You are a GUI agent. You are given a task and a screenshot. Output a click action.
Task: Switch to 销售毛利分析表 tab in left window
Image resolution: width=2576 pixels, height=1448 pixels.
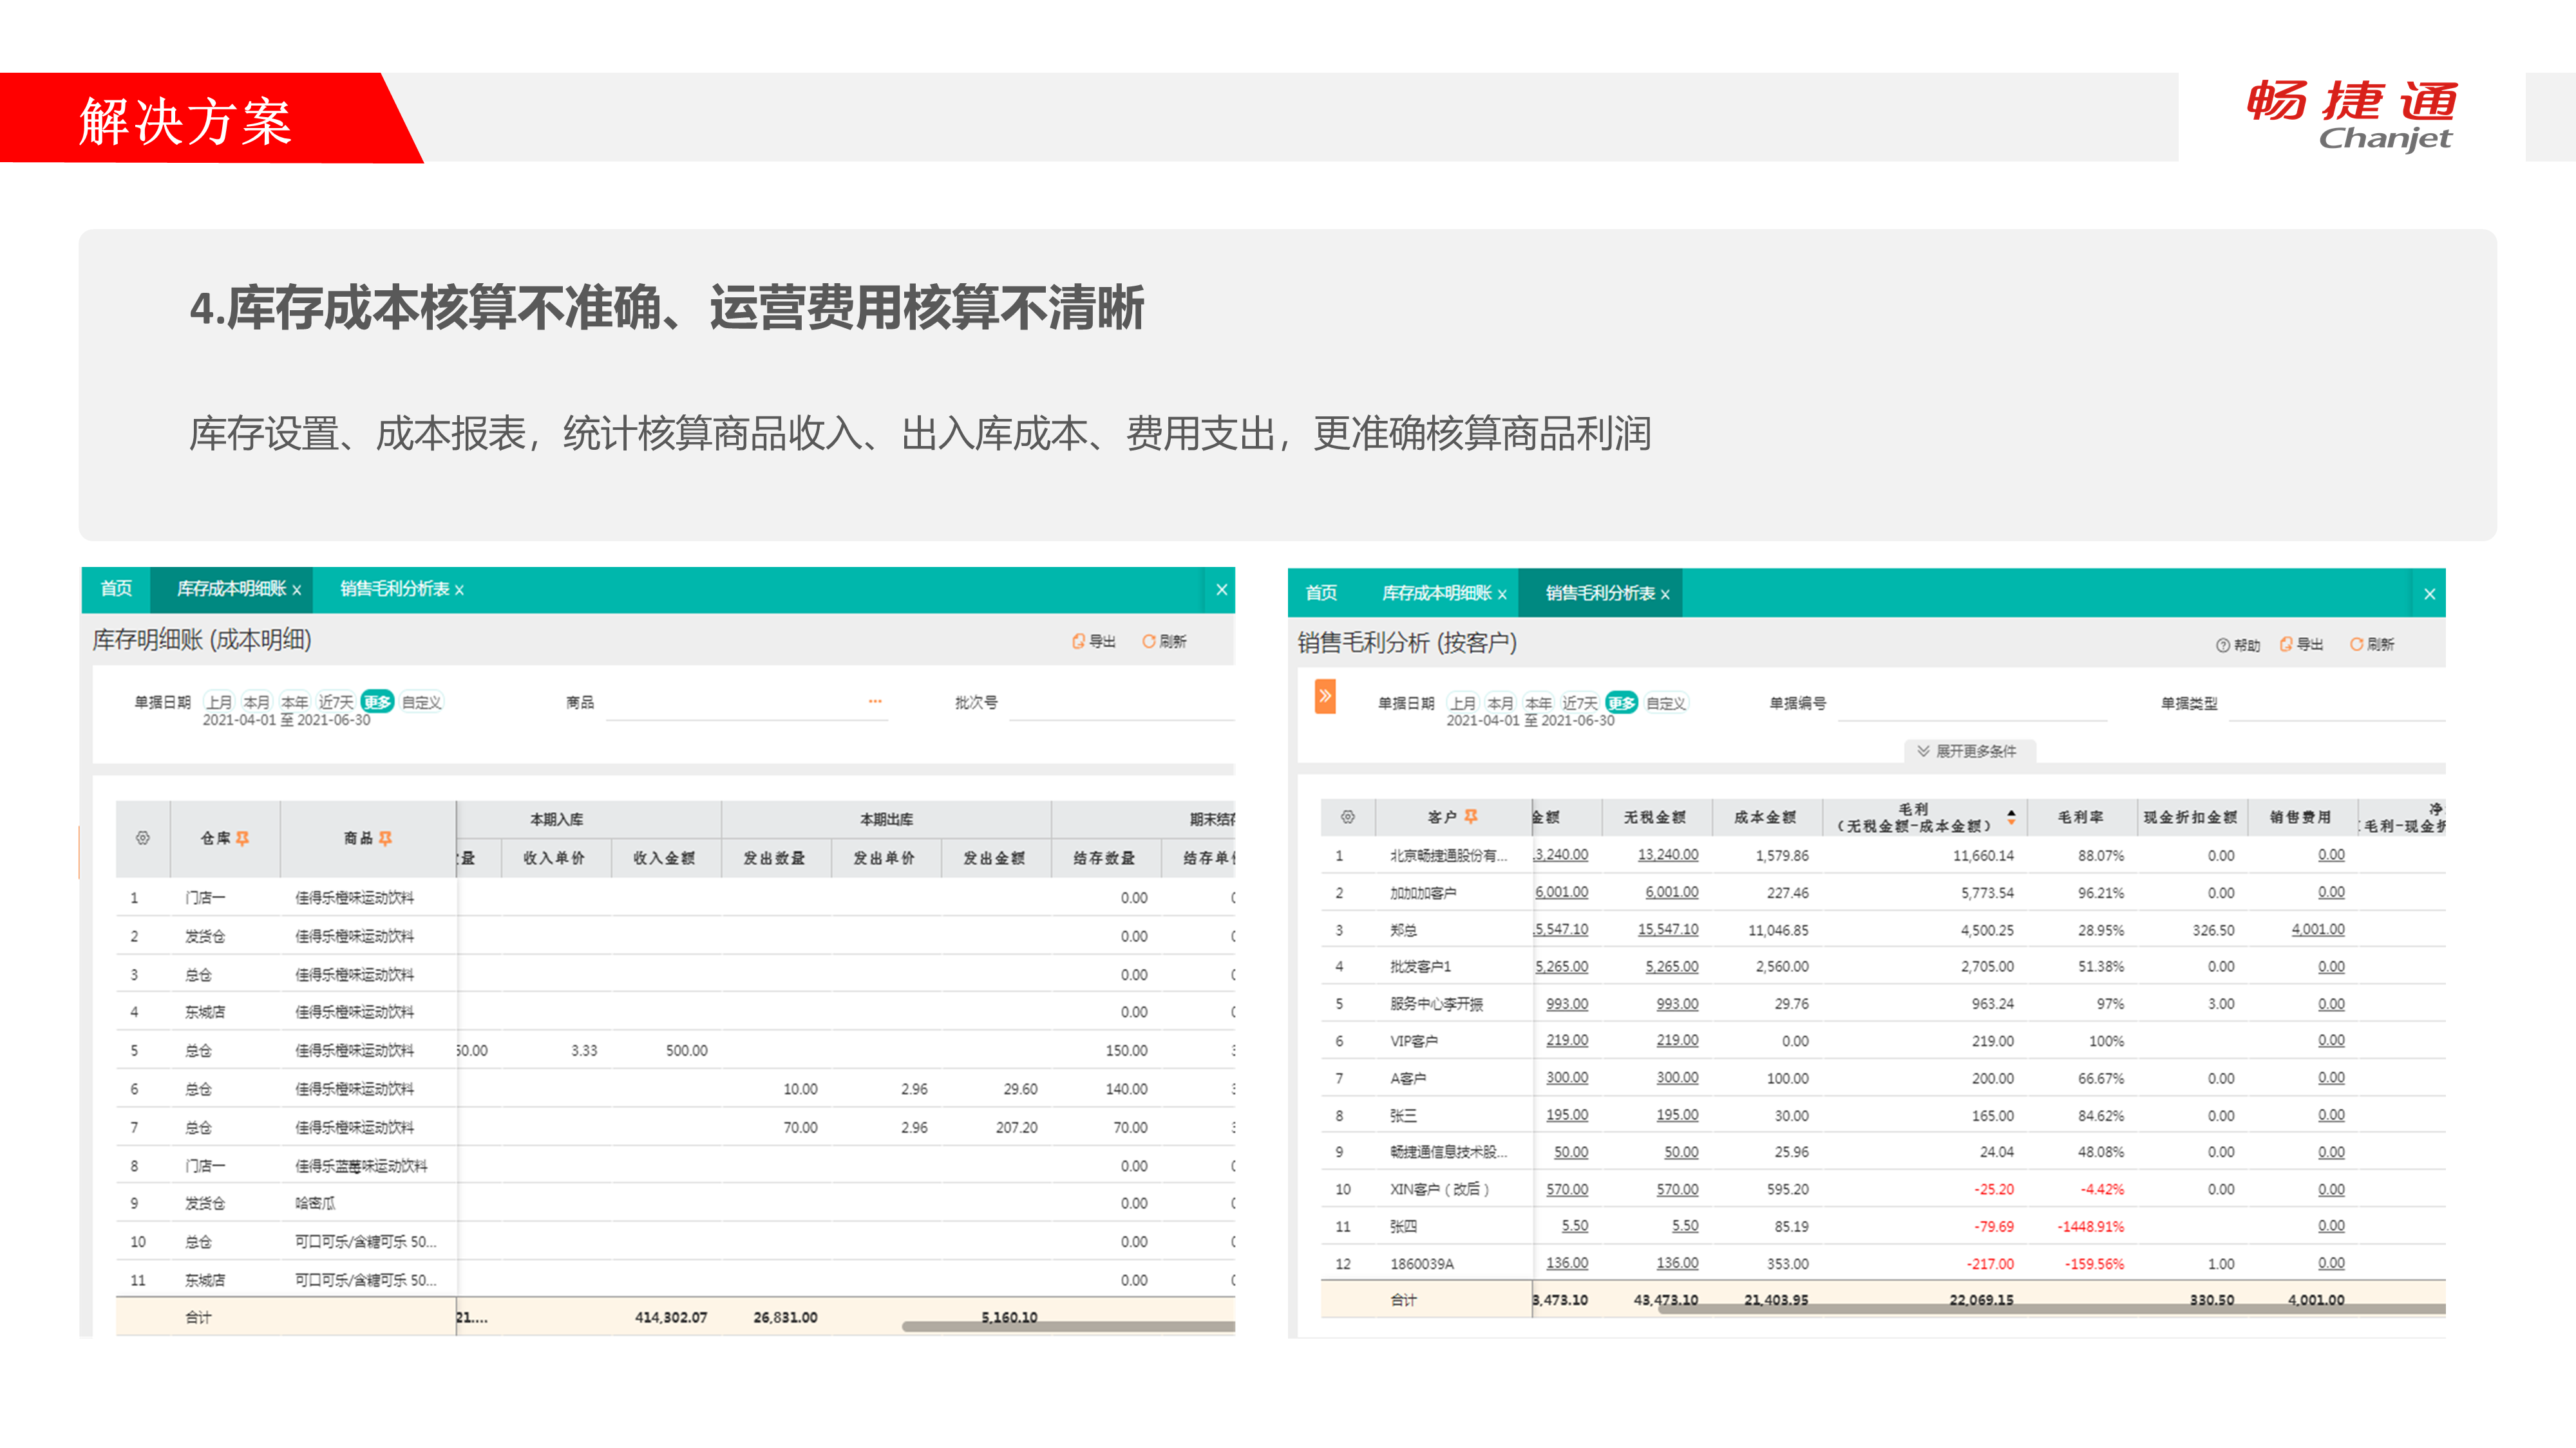pyautogui.click(x=394, y=589)
